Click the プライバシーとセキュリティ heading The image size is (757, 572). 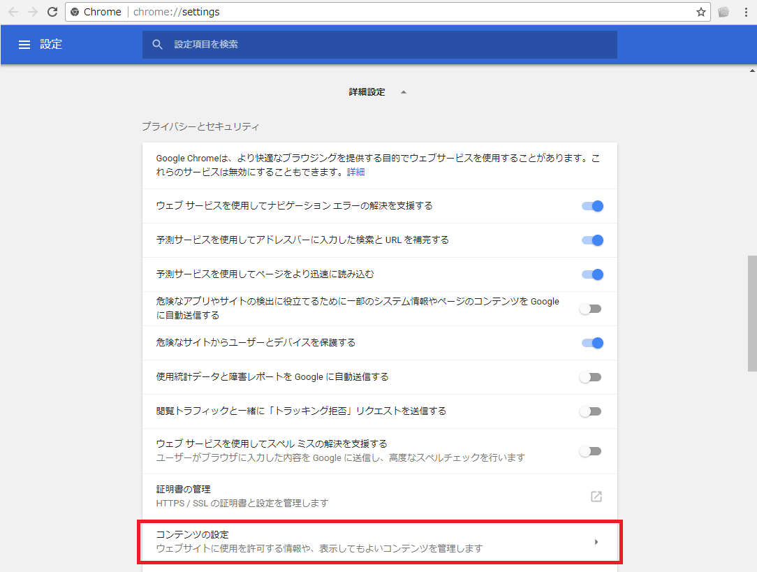pyautogui.click(x=200, y=126)
